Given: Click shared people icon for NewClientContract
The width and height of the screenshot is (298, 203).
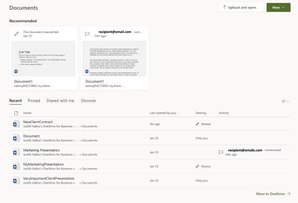Looking at the screenshot, I should click(x=197, y=124).
